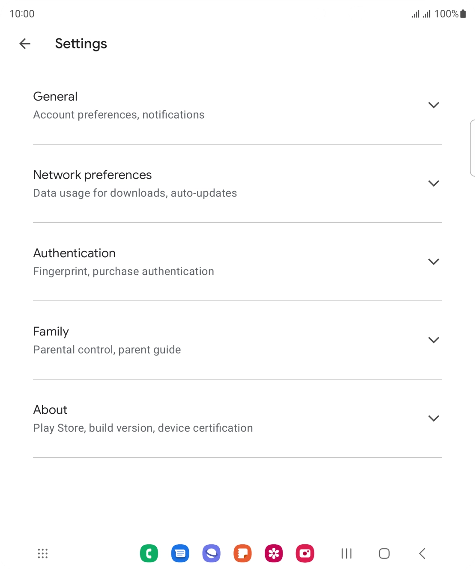Screen dimensions: 475x570
Task: Launch Samsung Messages
Action: coord(180,553)
